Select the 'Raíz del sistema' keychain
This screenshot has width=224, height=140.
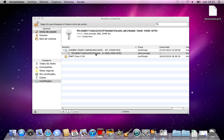pos(47,39)
